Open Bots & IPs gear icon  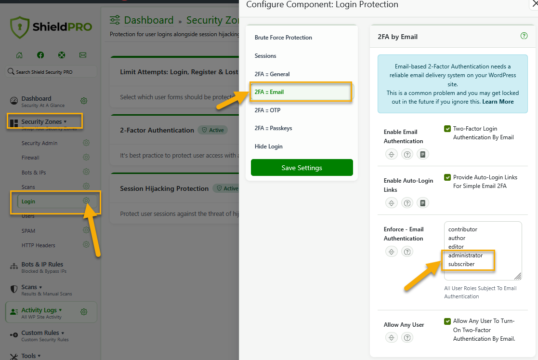(x=86, y=172)
